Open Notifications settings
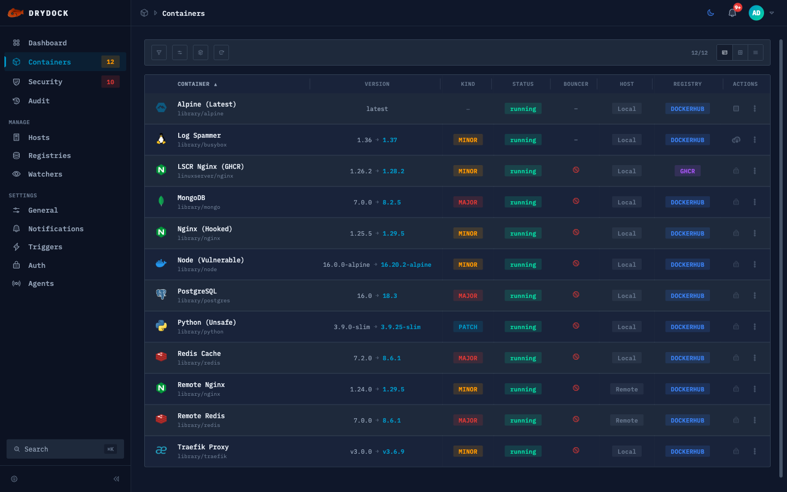The width and height of the screenshot is (787, 492). [x=66, y=229]
